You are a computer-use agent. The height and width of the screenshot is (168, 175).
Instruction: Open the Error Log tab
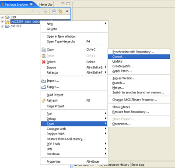(x=137, y=165)
